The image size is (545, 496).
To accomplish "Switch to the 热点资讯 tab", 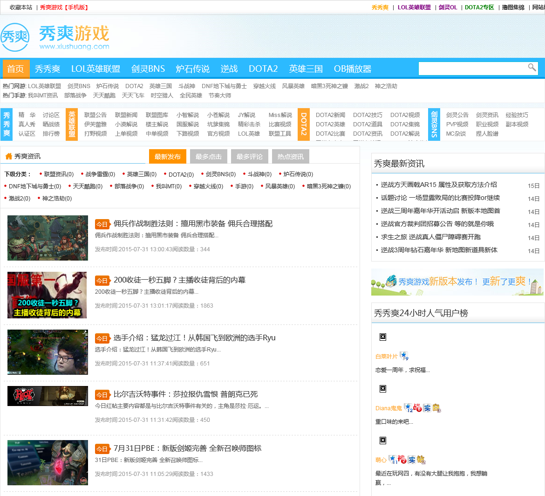I will click(290, 157).
